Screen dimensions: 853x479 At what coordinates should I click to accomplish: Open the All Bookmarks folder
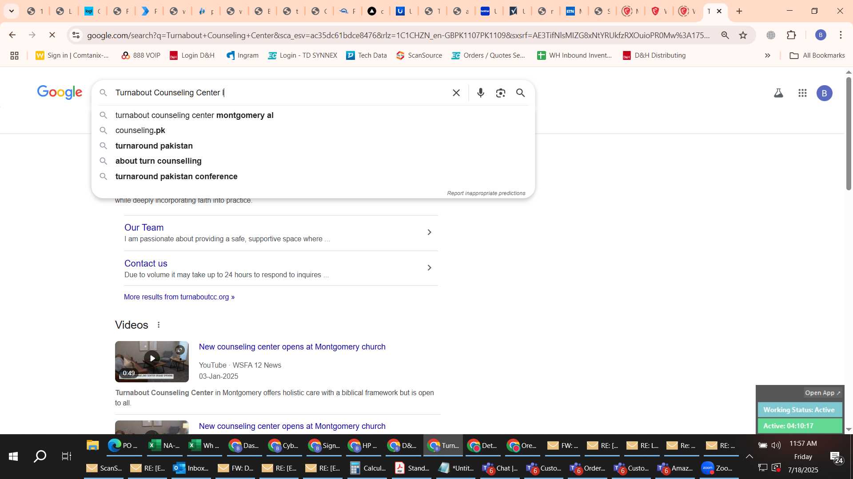[x=817, y=55]
